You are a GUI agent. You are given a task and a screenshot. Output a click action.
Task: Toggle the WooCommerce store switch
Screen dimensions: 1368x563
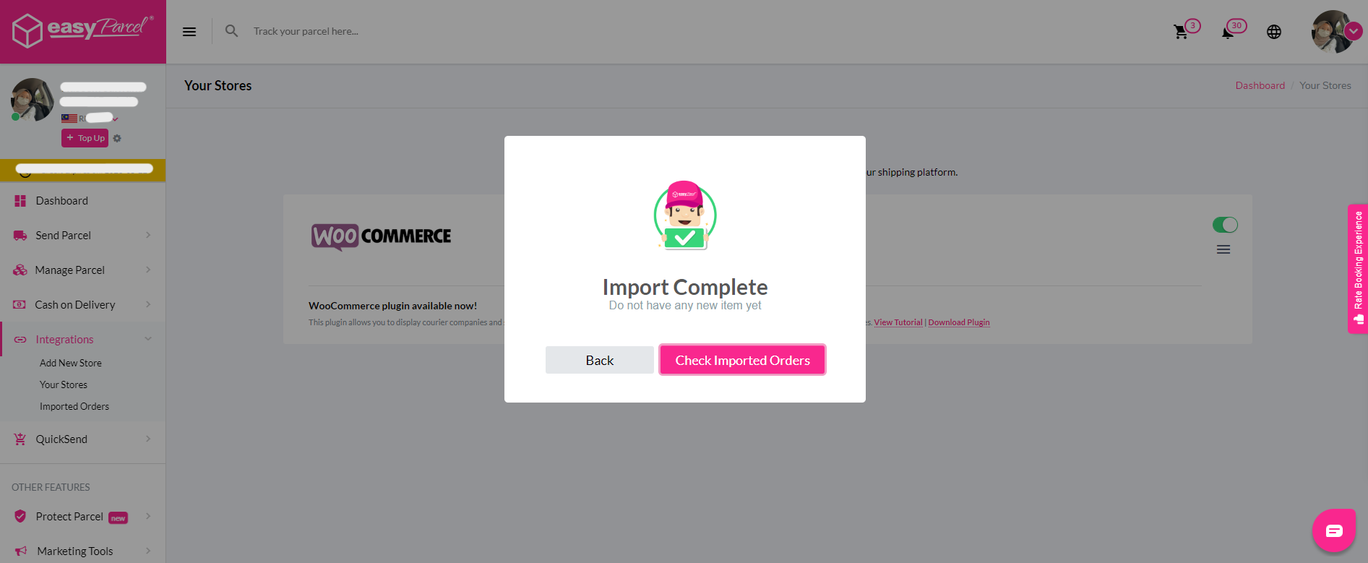[x=1225, y=225]
